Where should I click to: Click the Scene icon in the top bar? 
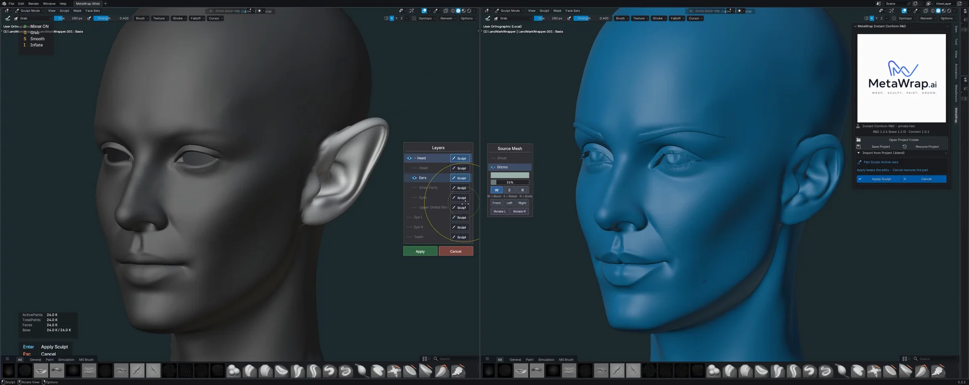(879, 4)
